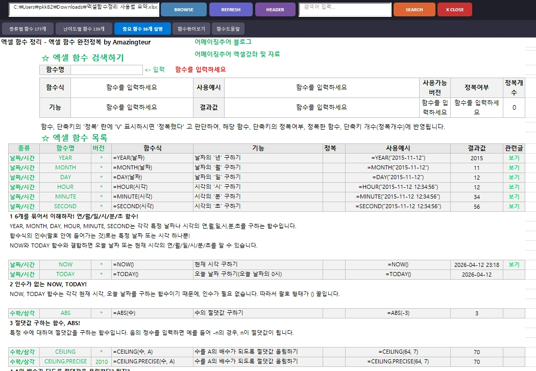This screenshot has width=536, height=371.
Task: Switch to the 함수묶어보기 tab
Action: (x=191, y=29)
